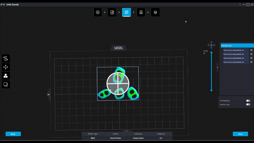Collapse the bottom printer info bar chevron
The image size is (254, 143).
point(127,131)
